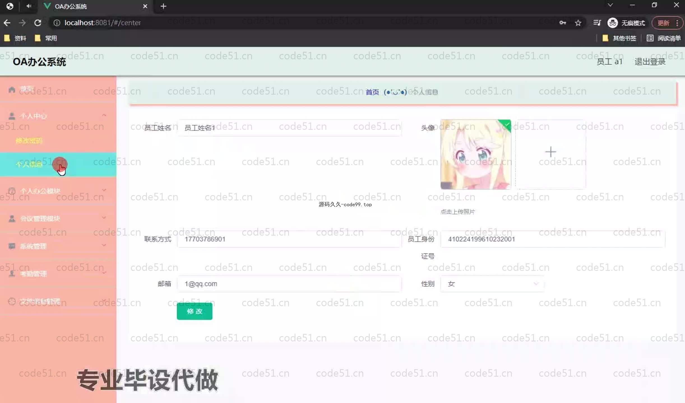The height and width of the screenshot is (403, 685).
Task: Click the home icon in the sidebar
Action: [12, 90]
